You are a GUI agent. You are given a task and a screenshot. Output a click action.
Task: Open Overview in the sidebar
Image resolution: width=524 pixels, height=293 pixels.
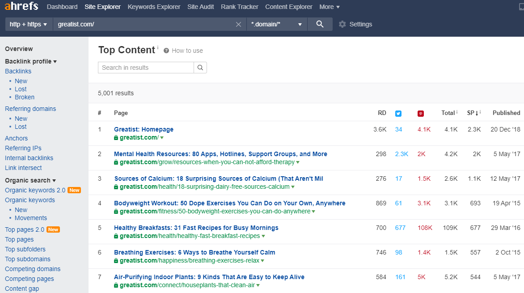coord(19,49)
